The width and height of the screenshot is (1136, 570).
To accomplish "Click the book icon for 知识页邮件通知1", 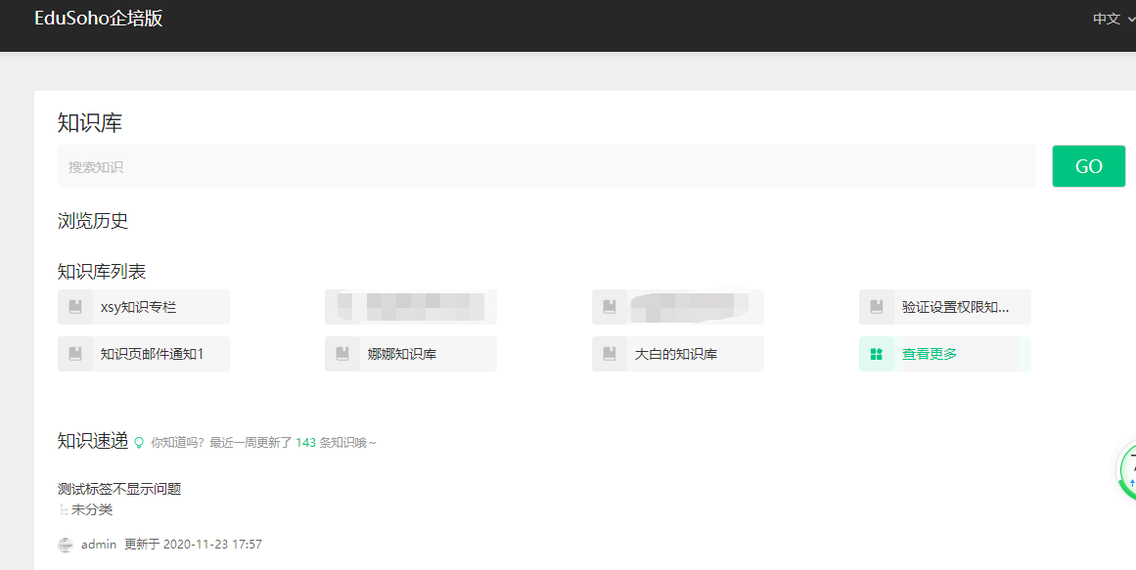I will pos(75,354).
